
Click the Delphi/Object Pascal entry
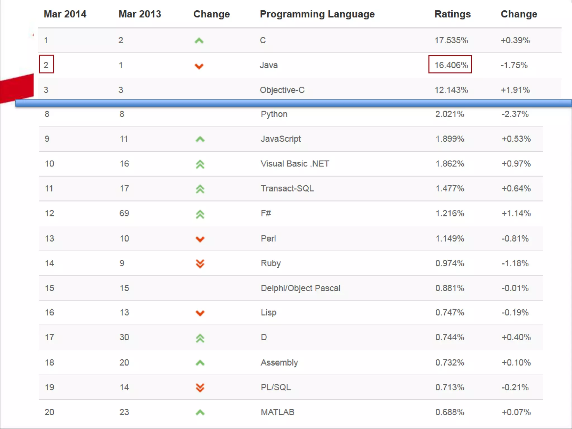(x=300, y=288)
